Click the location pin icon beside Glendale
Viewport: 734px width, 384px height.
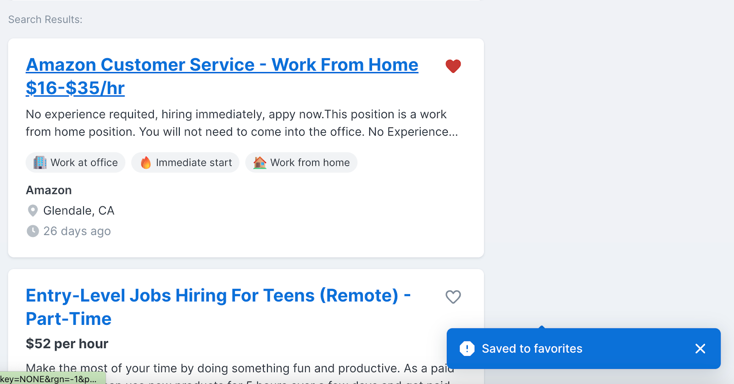[33, 211]
